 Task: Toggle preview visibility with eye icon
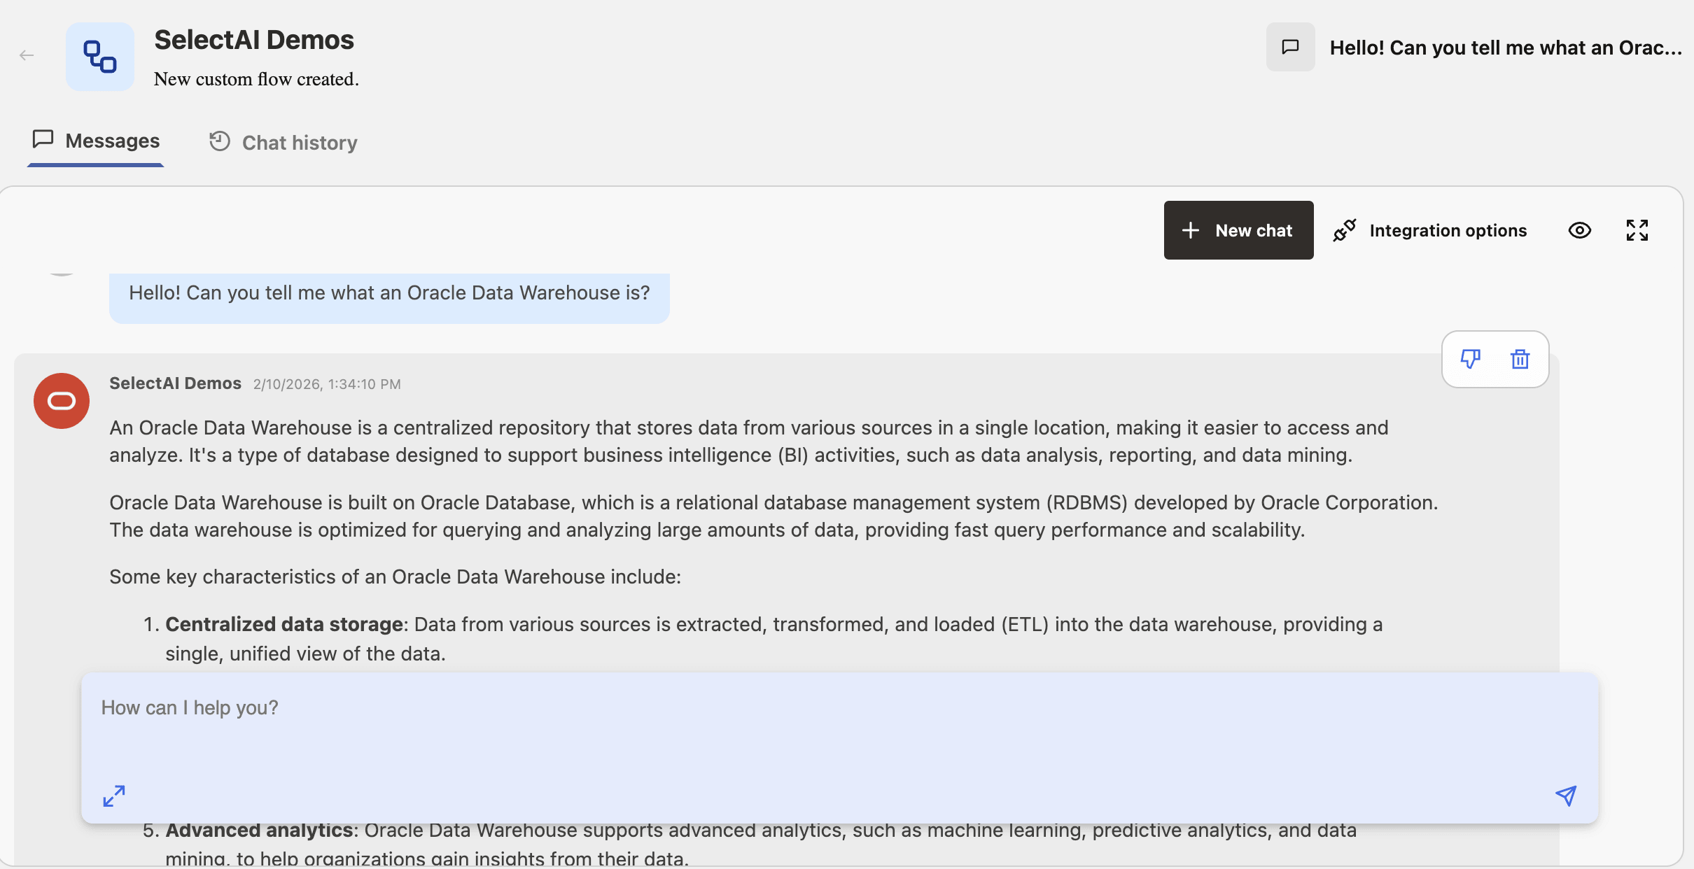click(x=1579, y=230)
